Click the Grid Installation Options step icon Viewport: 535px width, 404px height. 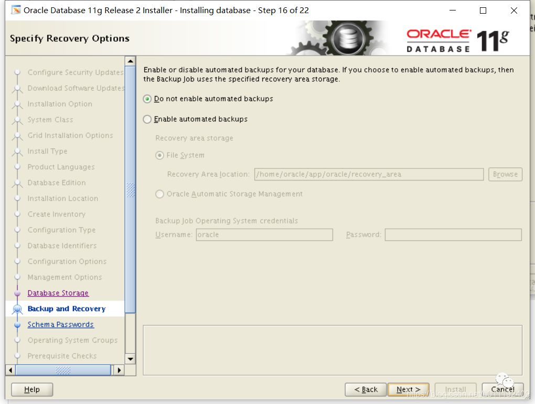[17, 135]
